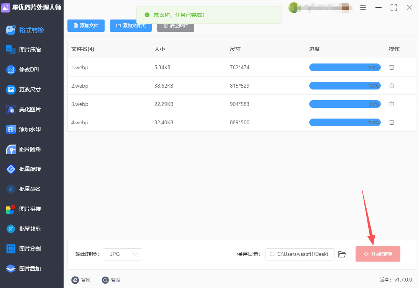
Task: Click the 版本: v1.7.0.0 version label
Action: click(x=396, y=280)
